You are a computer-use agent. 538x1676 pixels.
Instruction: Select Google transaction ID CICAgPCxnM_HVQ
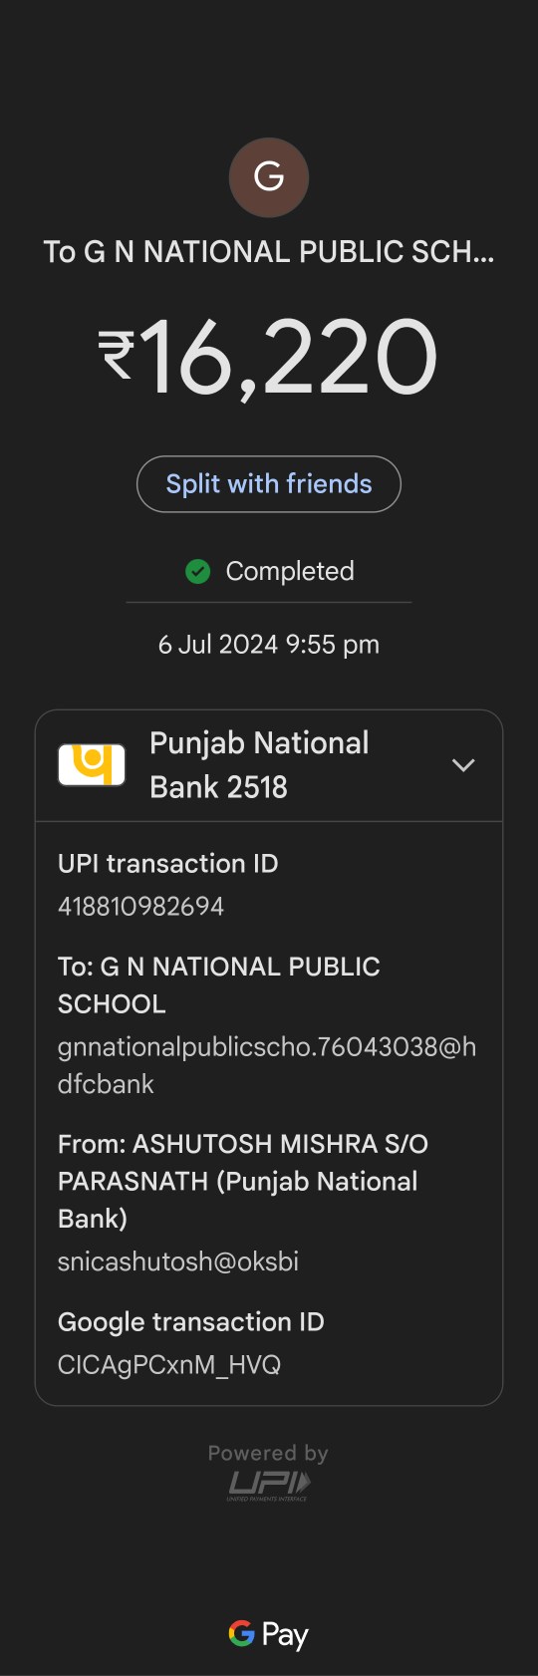(169, 1364)
